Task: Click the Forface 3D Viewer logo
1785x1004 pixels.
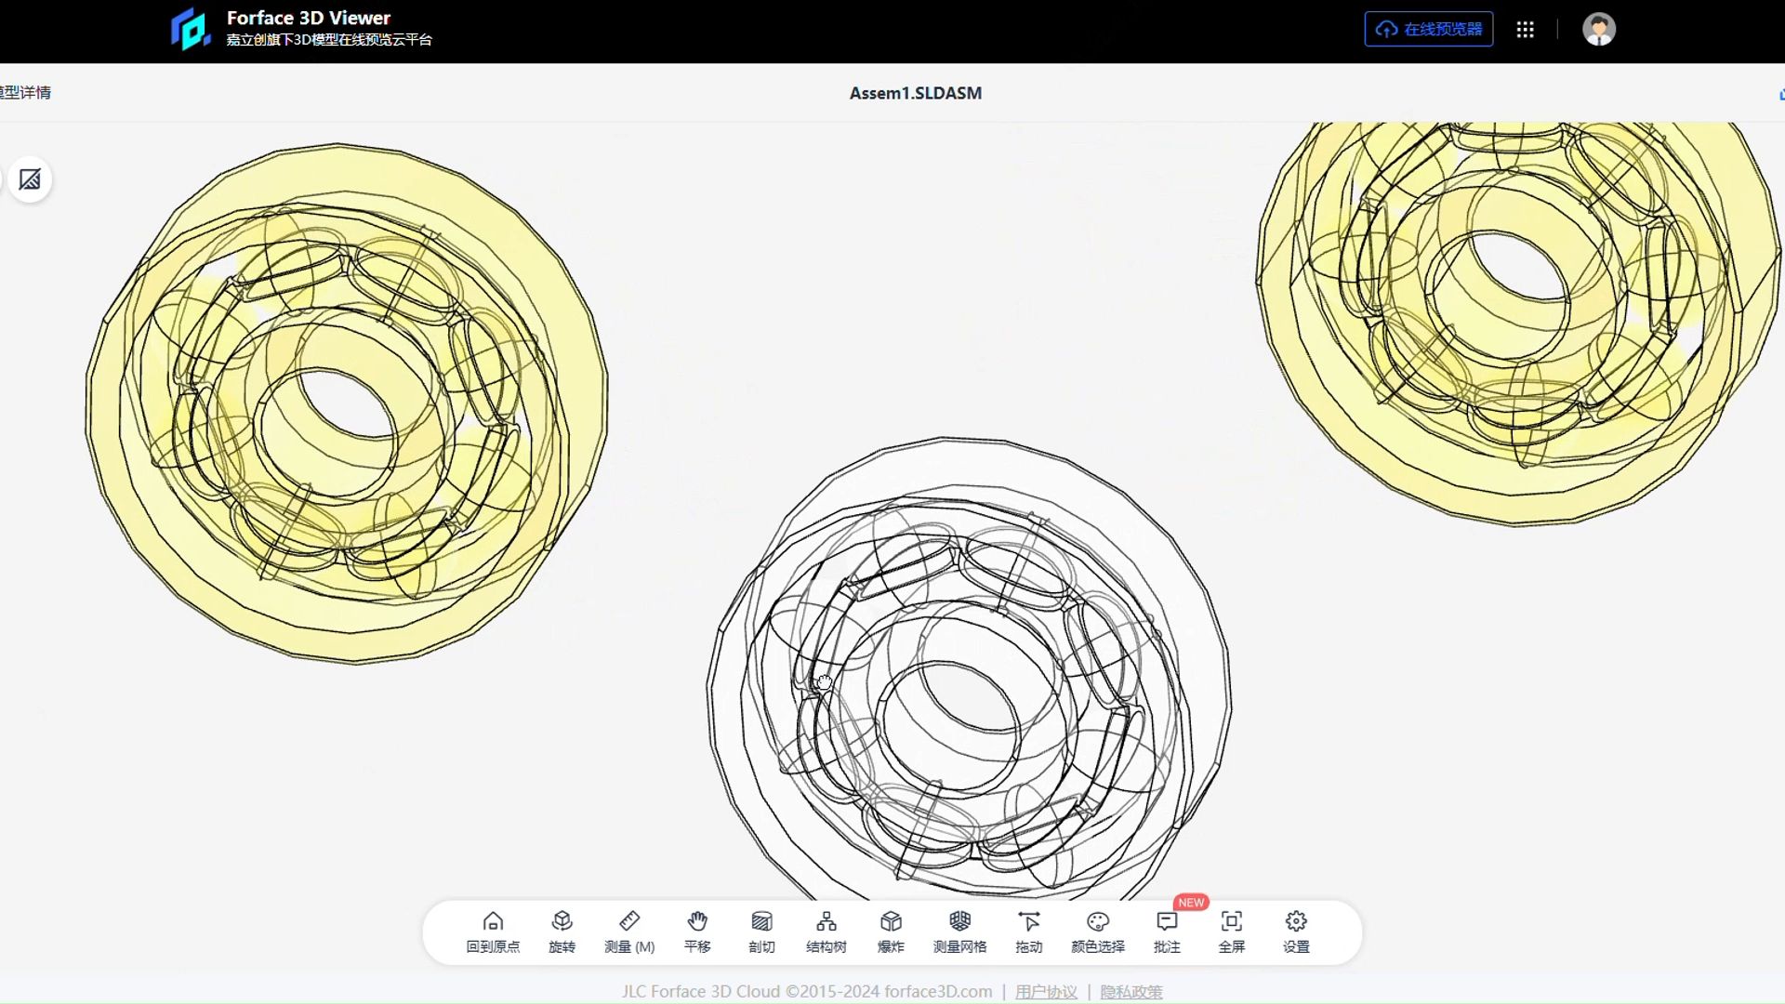Action: tap(192, 29)
